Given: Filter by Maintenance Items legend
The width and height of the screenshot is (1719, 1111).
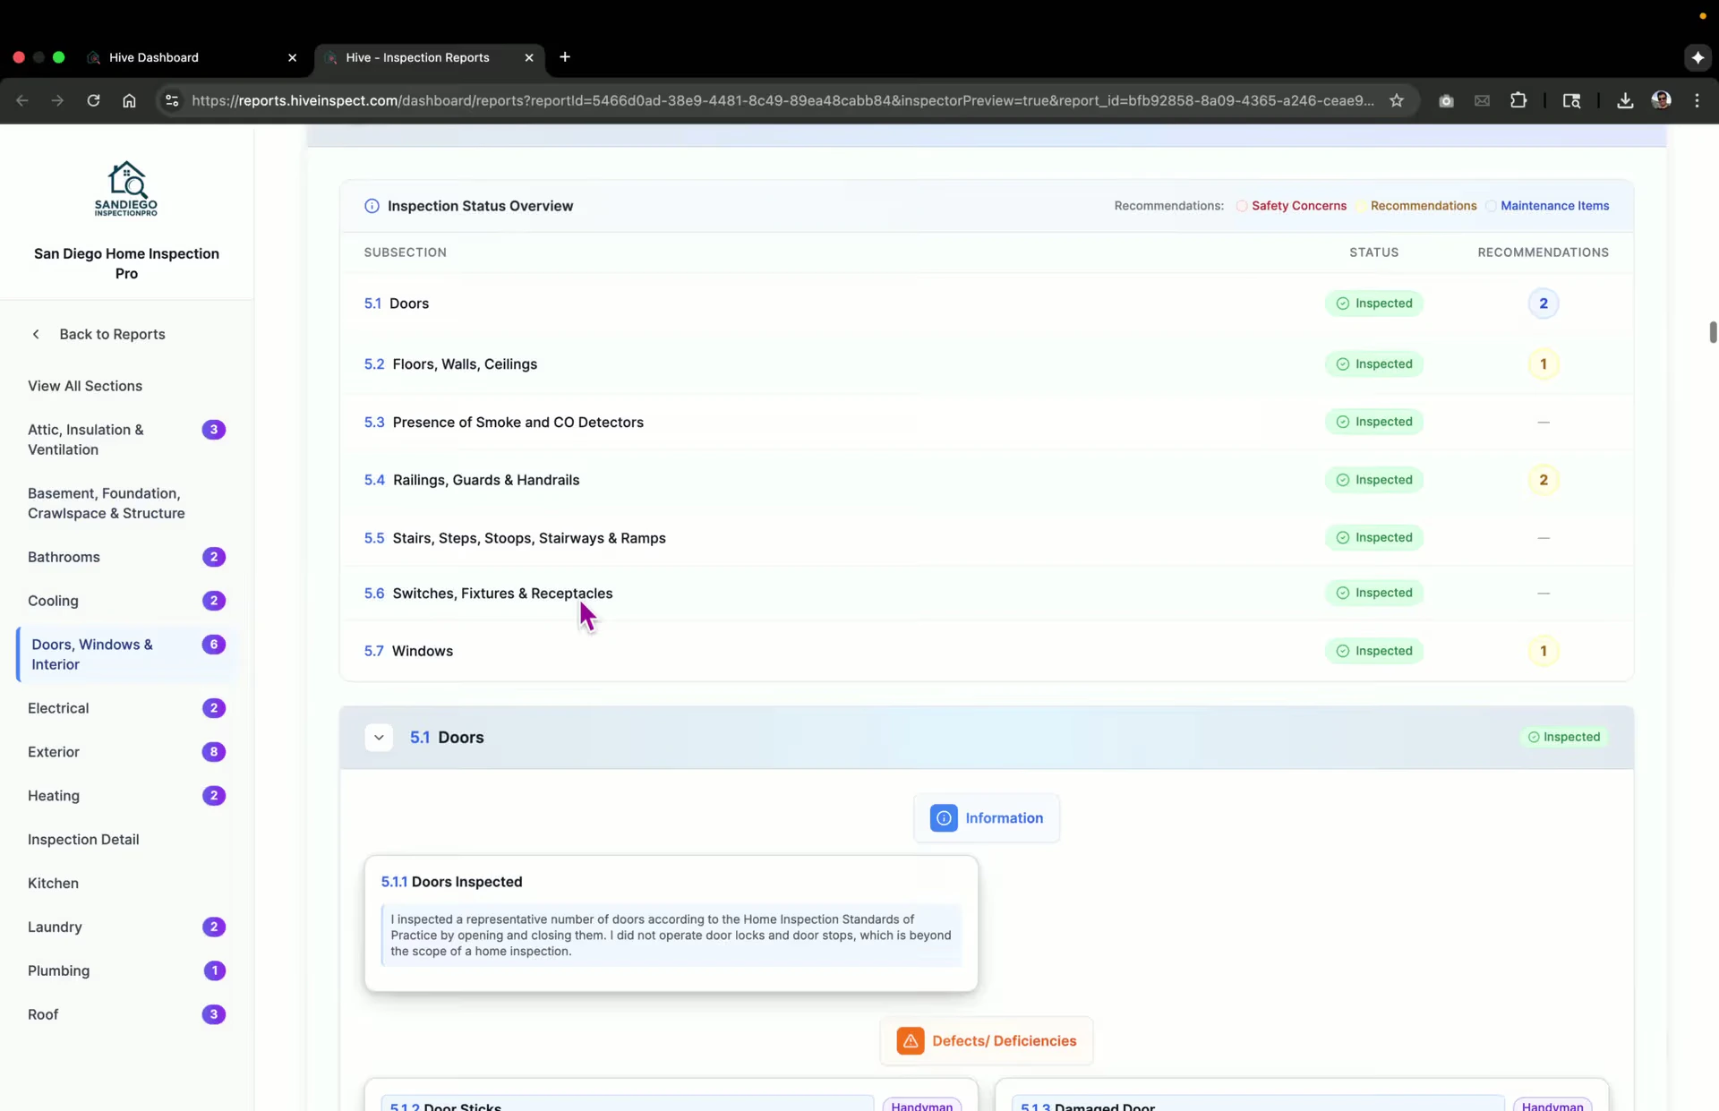Looking at the screenshot, I should [1548, 206].
